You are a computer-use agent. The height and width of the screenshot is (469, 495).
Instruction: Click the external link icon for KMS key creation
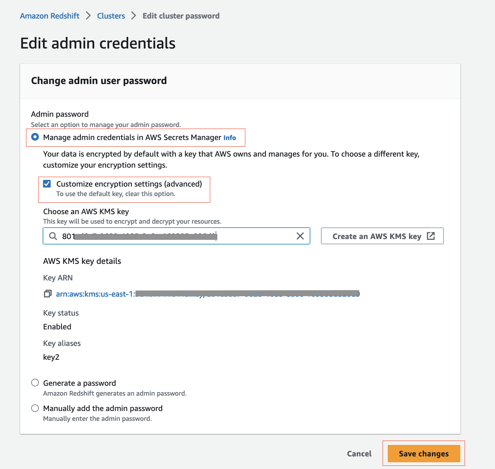coord(431,236)
